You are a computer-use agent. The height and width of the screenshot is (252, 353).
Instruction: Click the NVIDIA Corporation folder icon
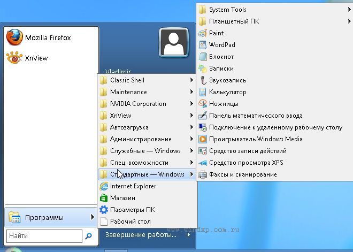[104, 104]
